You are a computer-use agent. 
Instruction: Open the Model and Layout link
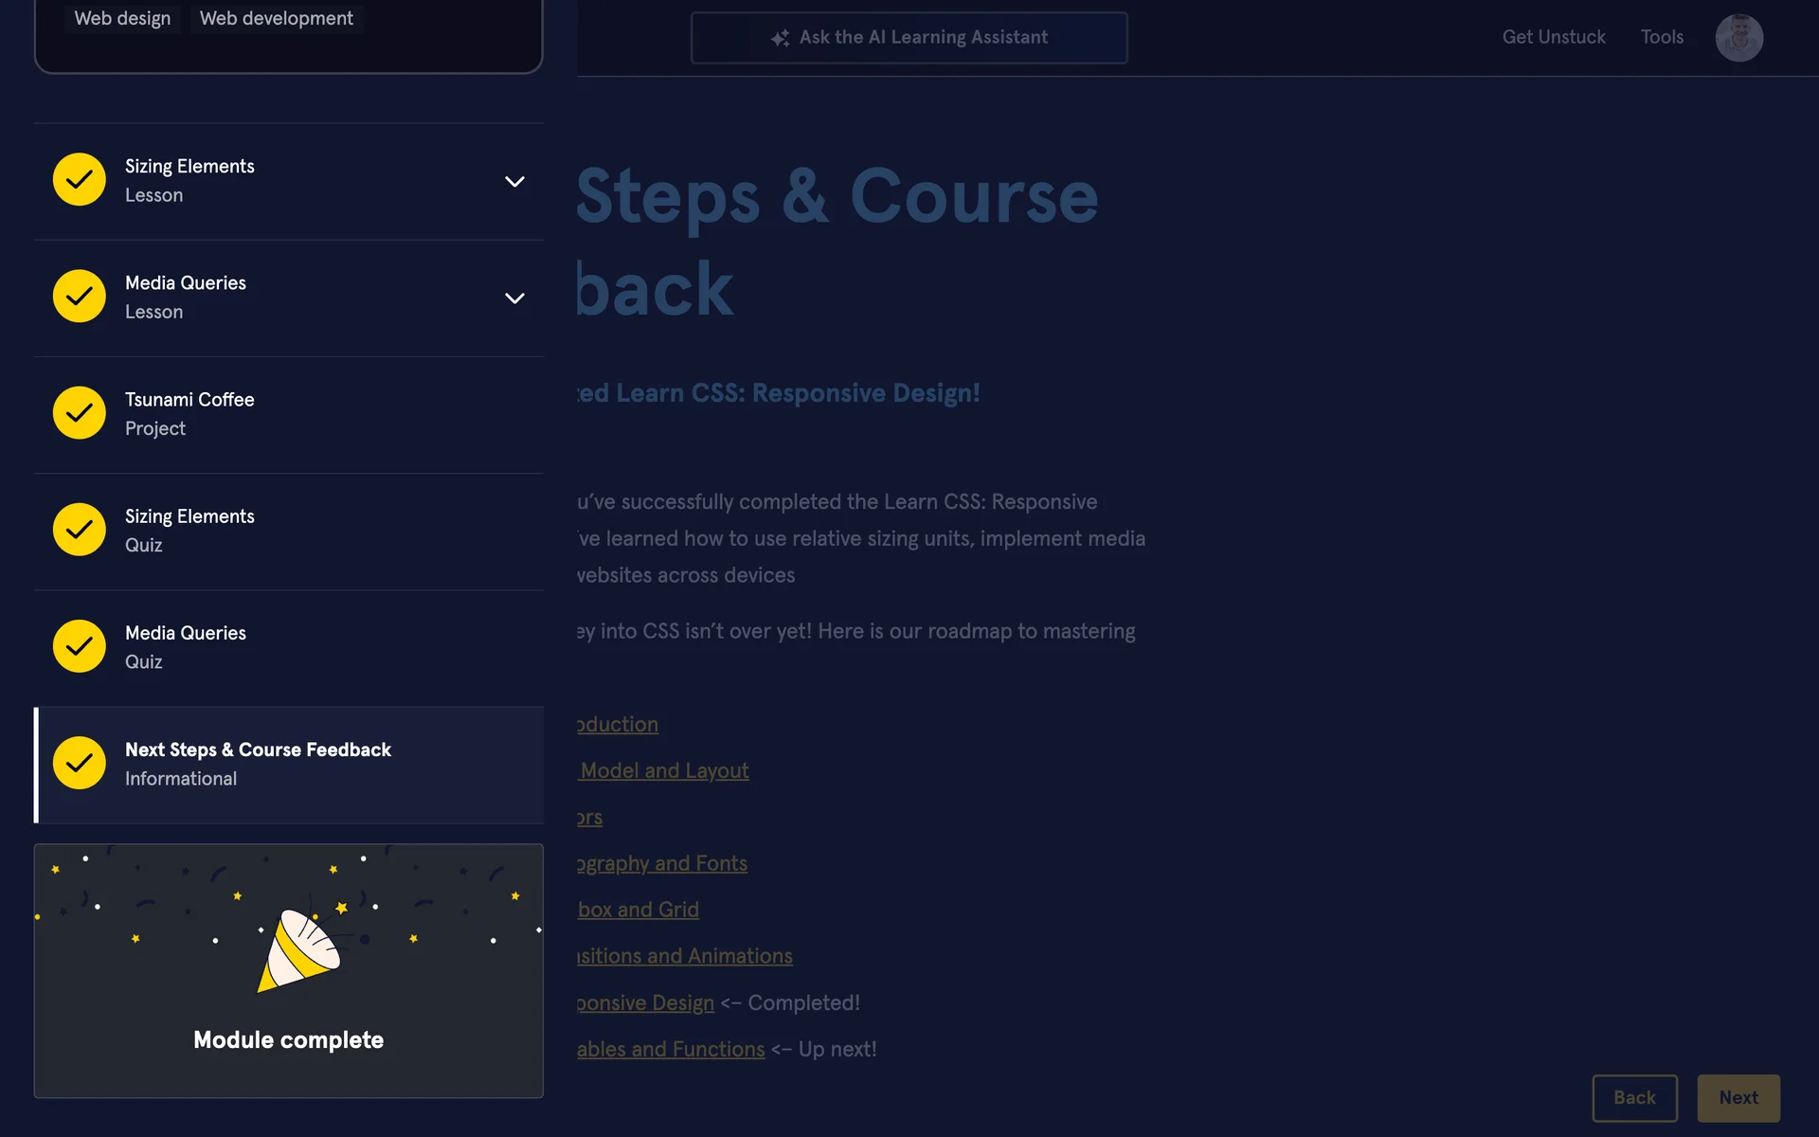[x=663, y=770]
